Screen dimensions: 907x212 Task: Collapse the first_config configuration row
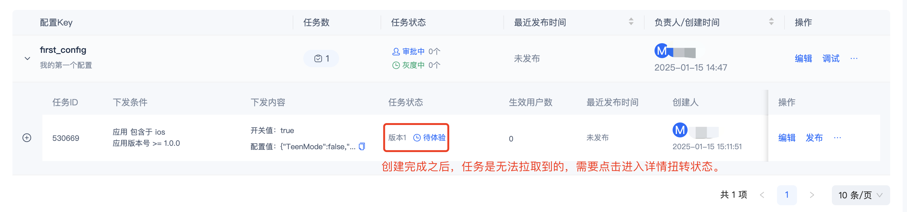pyautogui.click(x=27, y=59)
